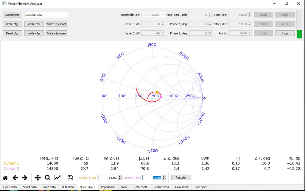Open the SWR tab

(x=124, y=187)
